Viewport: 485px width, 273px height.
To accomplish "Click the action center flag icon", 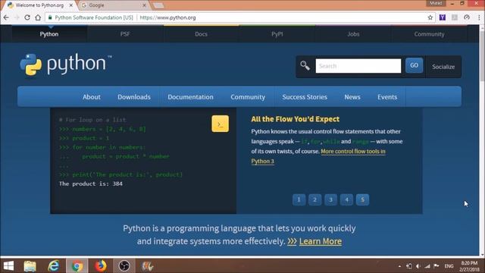I will point(436,266).
